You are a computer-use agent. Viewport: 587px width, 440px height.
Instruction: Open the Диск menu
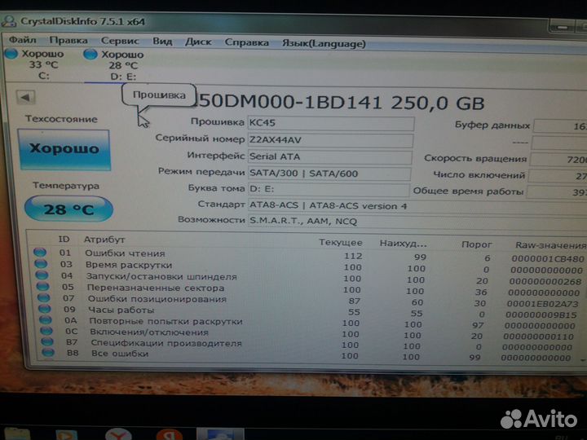(x=198, y=42)
